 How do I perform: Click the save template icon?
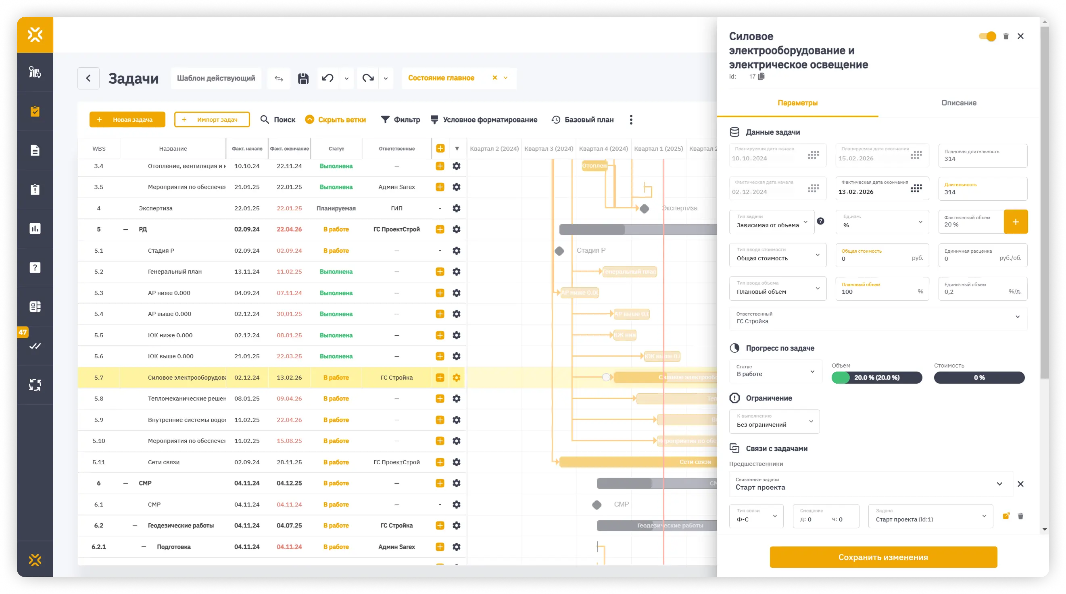pyautogui.click(x=303, y=78)
